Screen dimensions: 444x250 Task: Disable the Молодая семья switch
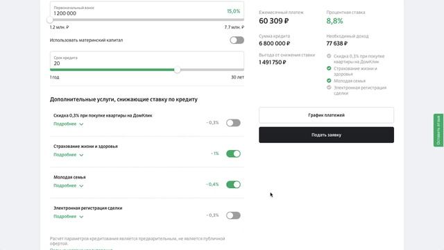233,185
